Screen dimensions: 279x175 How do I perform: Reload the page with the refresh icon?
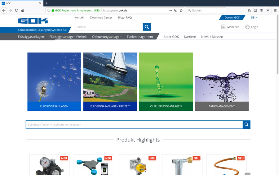[16, 10]
